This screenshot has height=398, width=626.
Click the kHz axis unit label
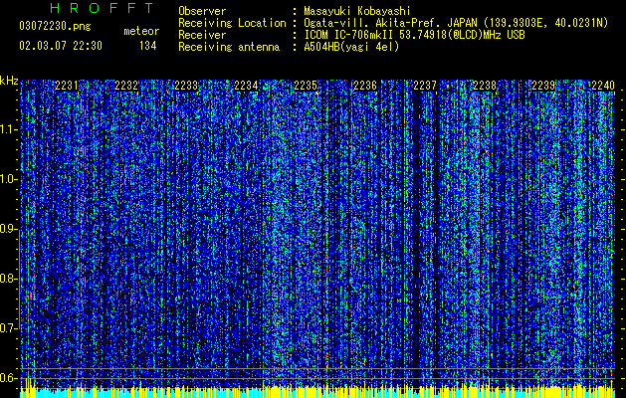click(x=9, y=81)
